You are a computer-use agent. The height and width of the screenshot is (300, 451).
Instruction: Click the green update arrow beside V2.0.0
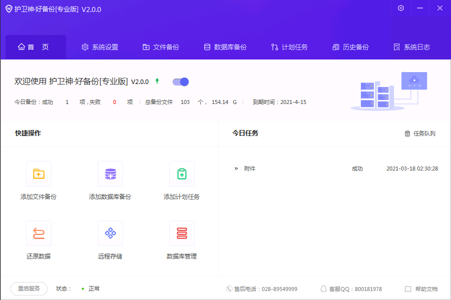(157, 81)
